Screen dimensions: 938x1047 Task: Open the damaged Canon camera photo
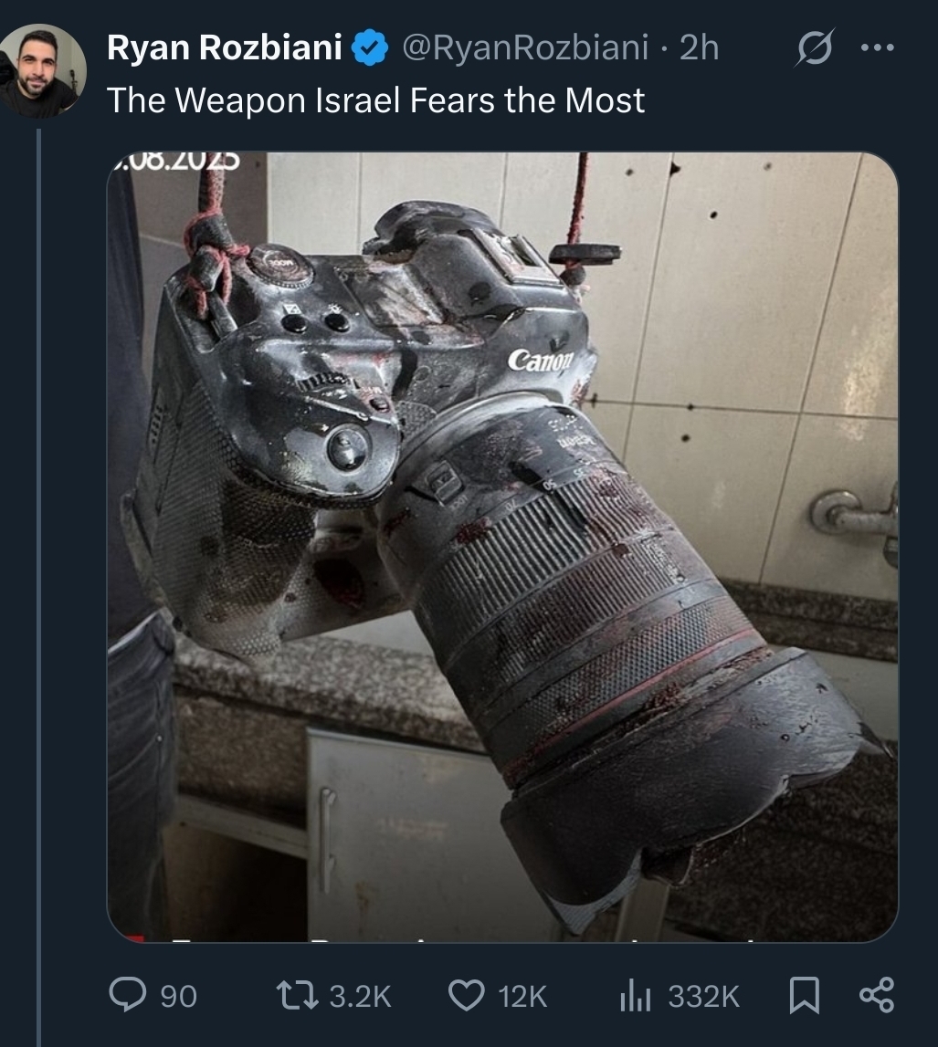(502, 546)
